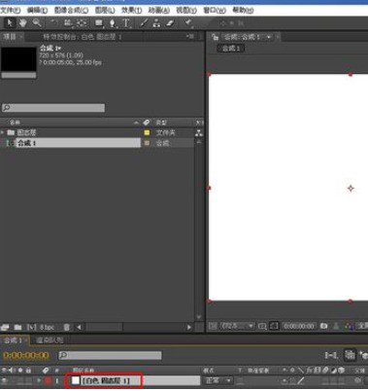This screenshot has height=391, width=368.
Task: Select the Clone Stamp tool
Action: tap(156, 23)
